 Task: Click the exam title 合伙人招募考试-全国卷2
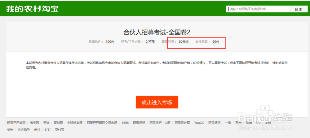[157, 32]
